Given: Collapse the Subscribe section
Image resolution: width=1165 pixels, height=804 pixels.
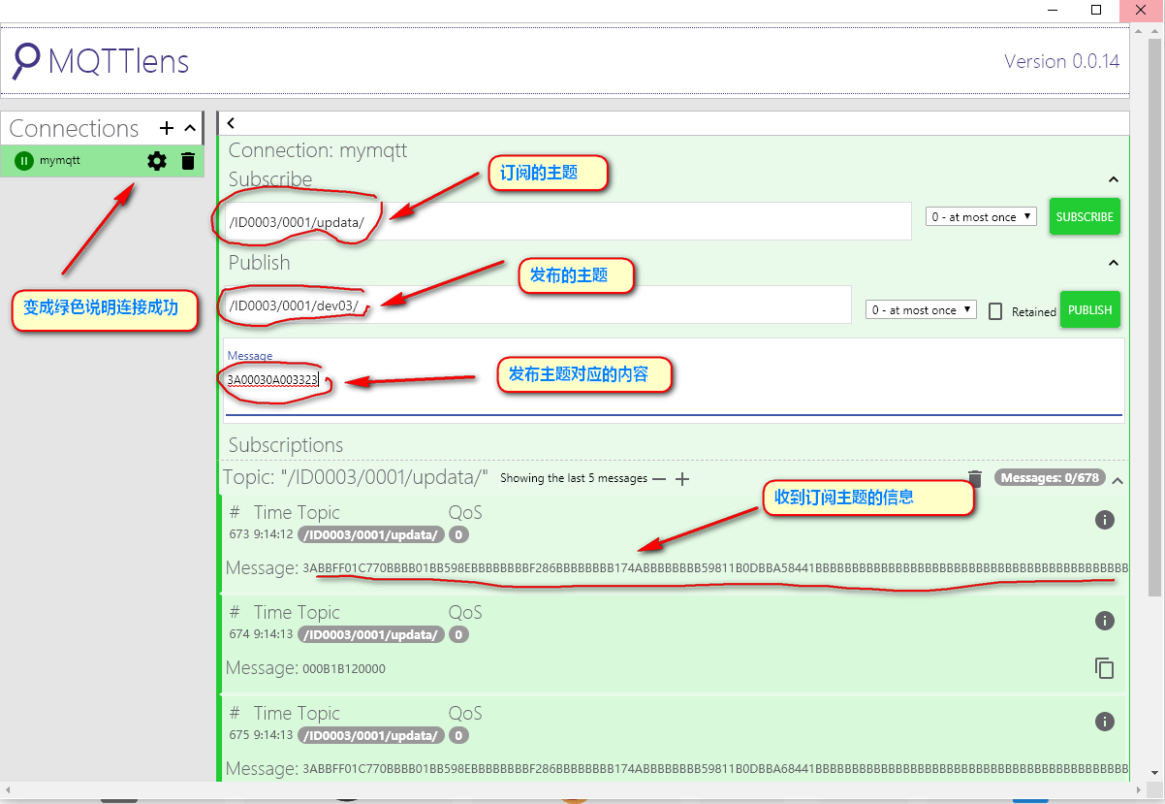Looking at the screenshot, I should [1114, 179].
